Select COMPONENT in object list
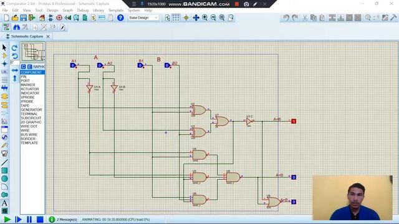The image size is (399, 224). pos(32,72)
